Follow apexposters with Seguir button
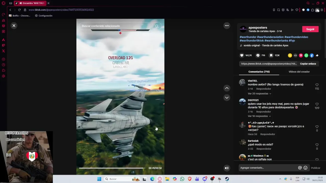The width and height of the screenshot is (326, 183). 310,29
